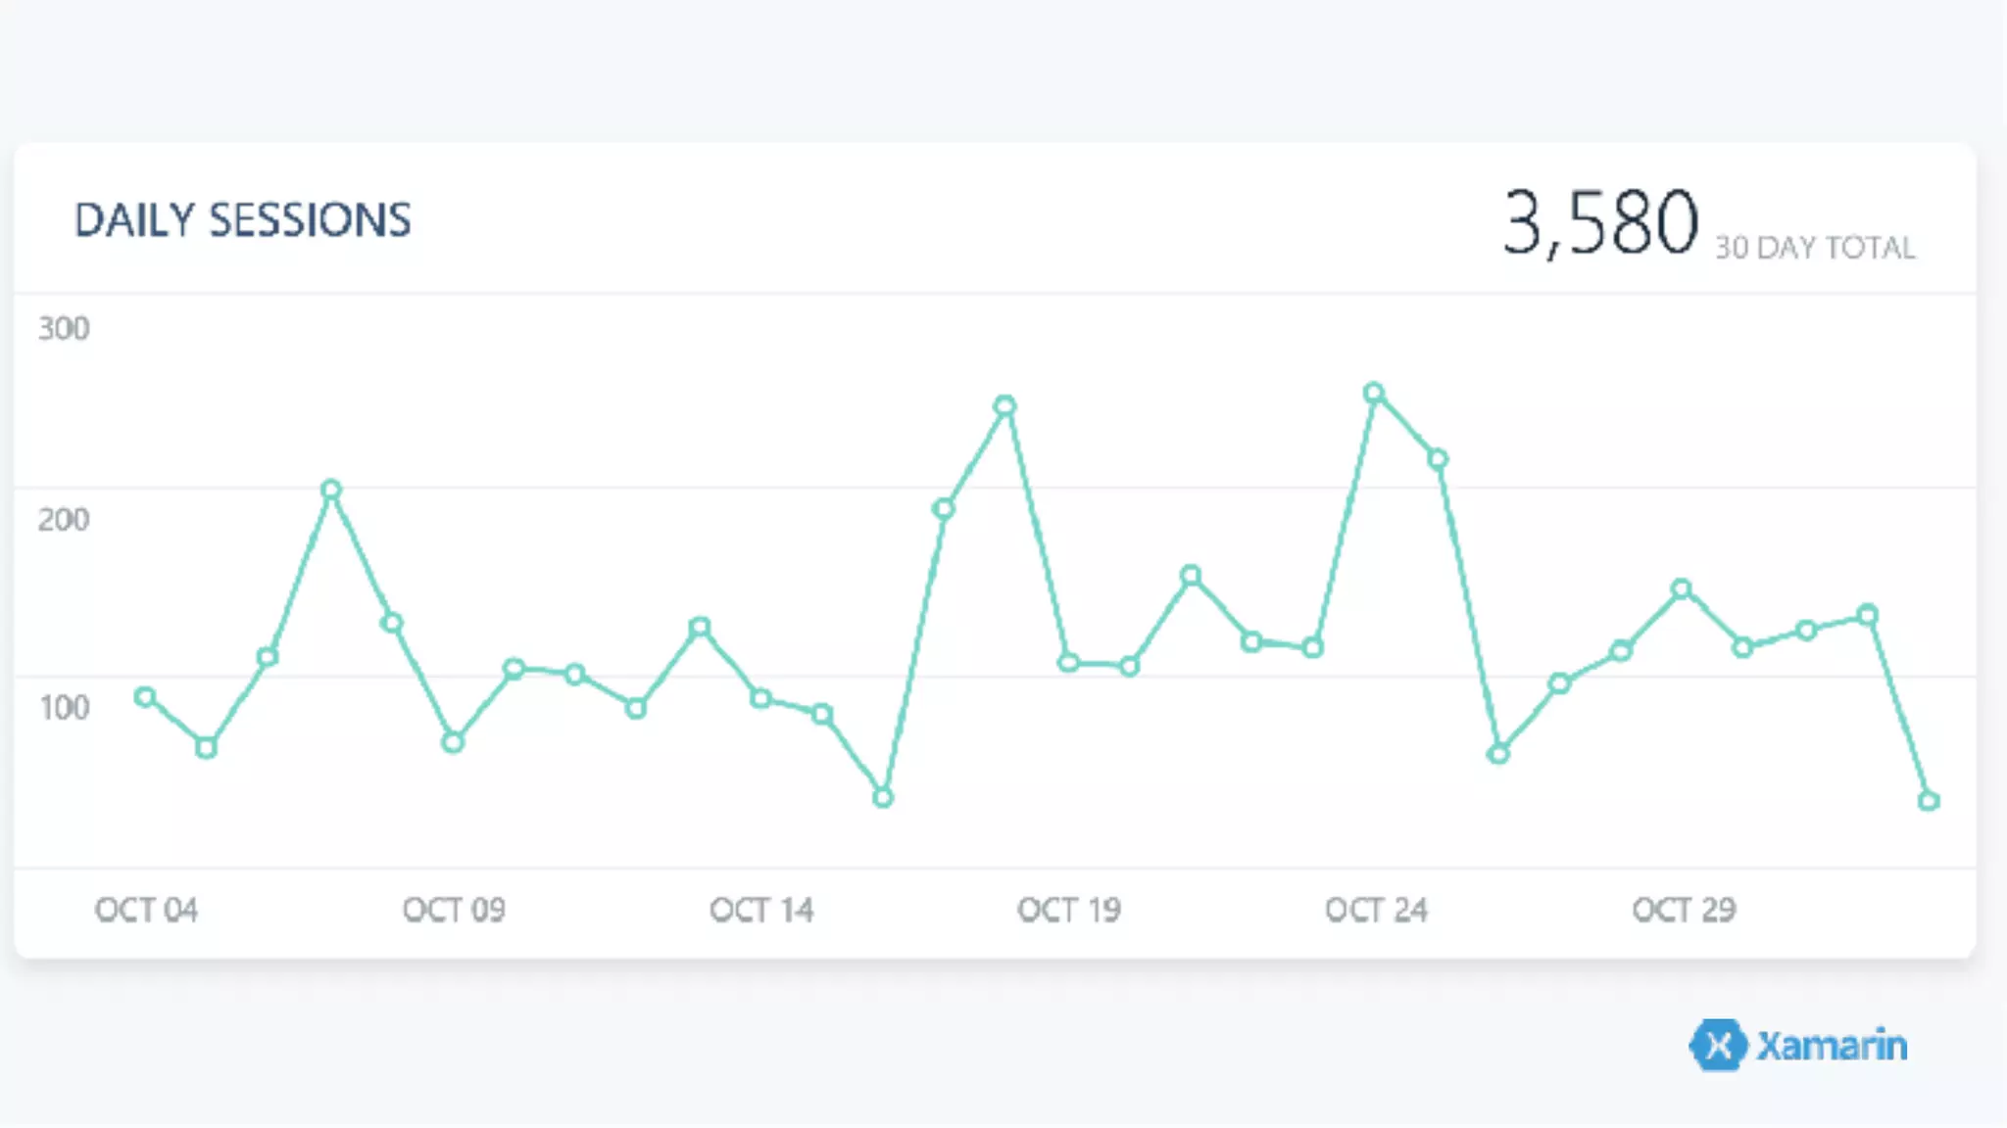2007x1128 pixels.
Task: Click the lowest dip point between OCT 14 and OCT 19
Action: [883, 798]
